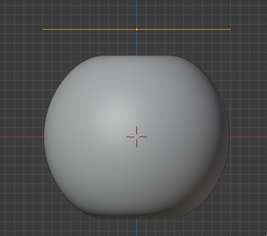
Task: Click the left end of orange line
Action: 44,29
